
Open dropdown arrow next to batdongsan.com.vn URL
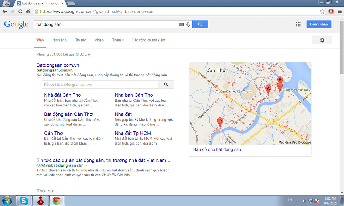pyautogui.click(x=76, y=70)
